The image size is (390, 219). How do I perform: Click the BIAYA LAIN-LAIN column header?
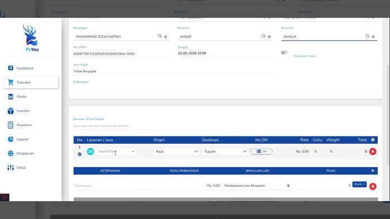click(257, 171)
